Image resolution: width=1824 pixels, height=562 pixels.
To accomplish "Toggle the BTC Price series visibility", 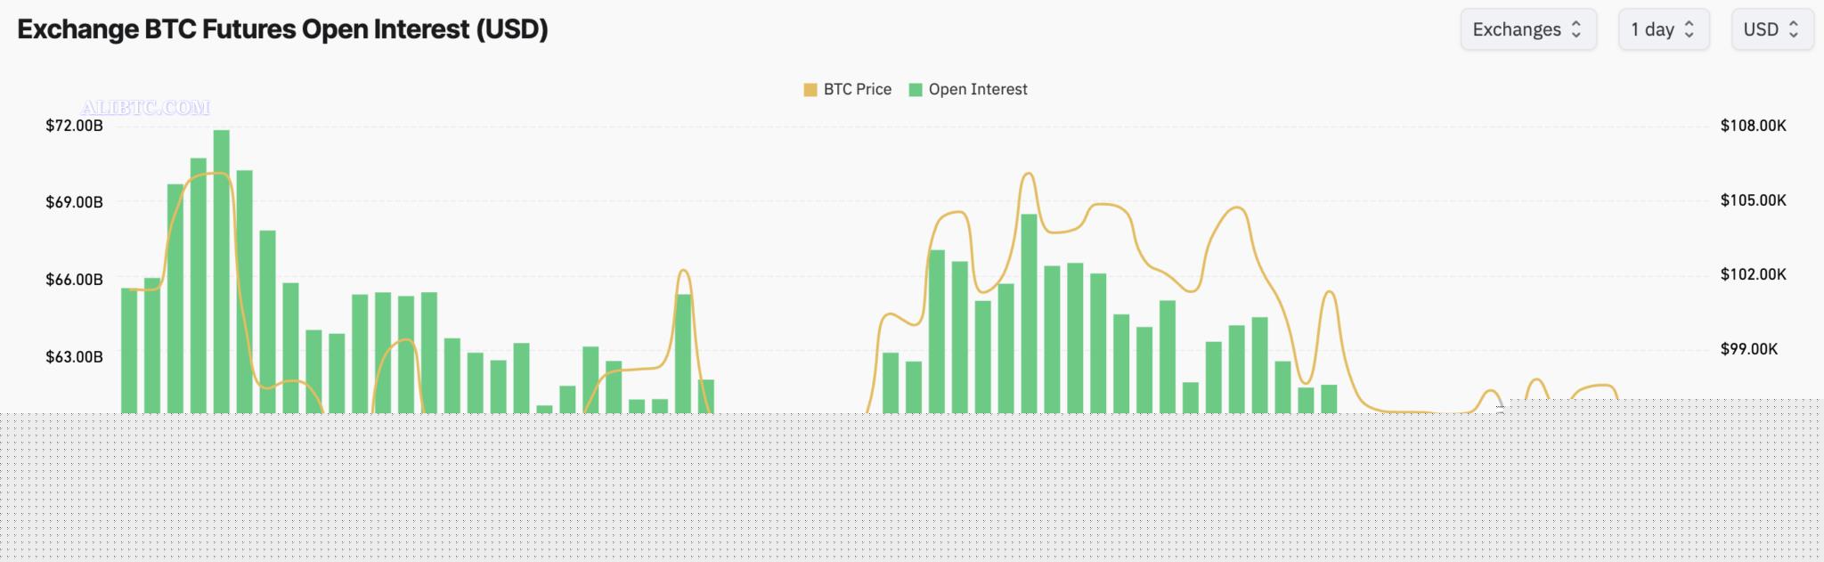I will tap(857, 89).
